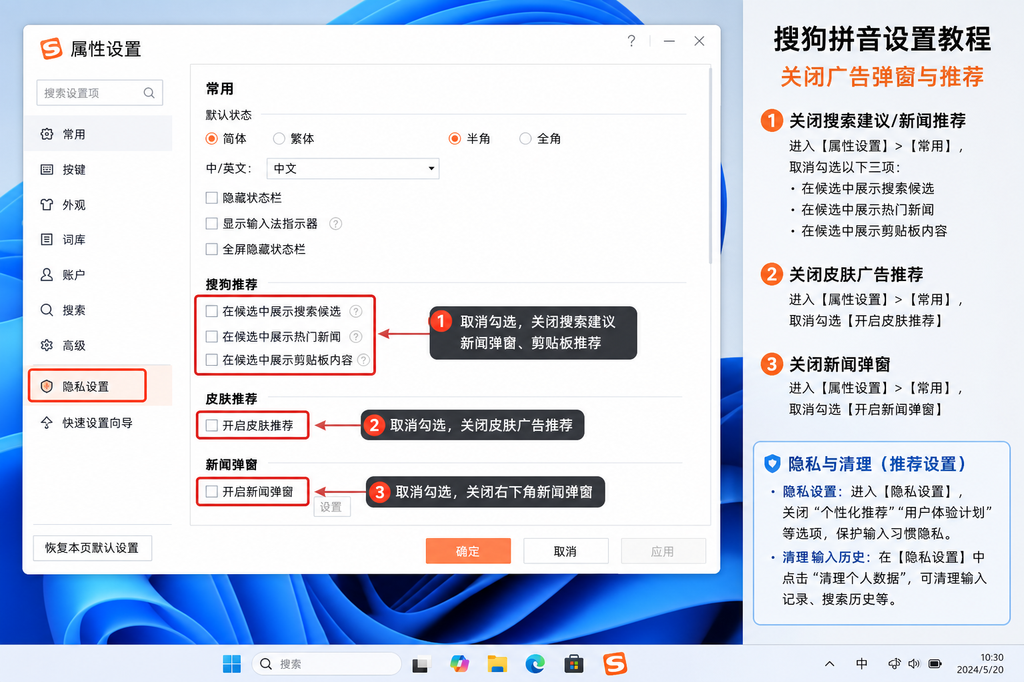Screen dimensions: 1024x682
Task: Click the wizard icon beside 快速设置向导
Action: point(47,422)
